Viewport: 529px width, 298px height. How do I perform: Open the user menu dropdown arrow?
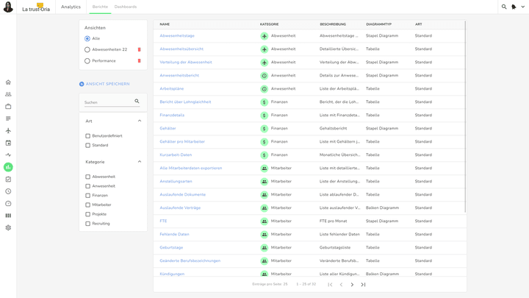[522, 7]
